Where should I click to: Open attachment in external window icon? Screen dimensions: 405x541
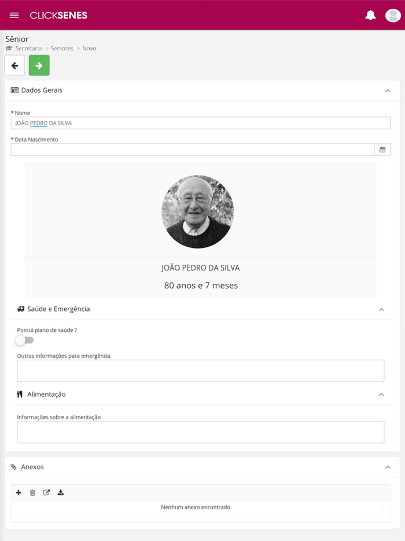(46, 492)
